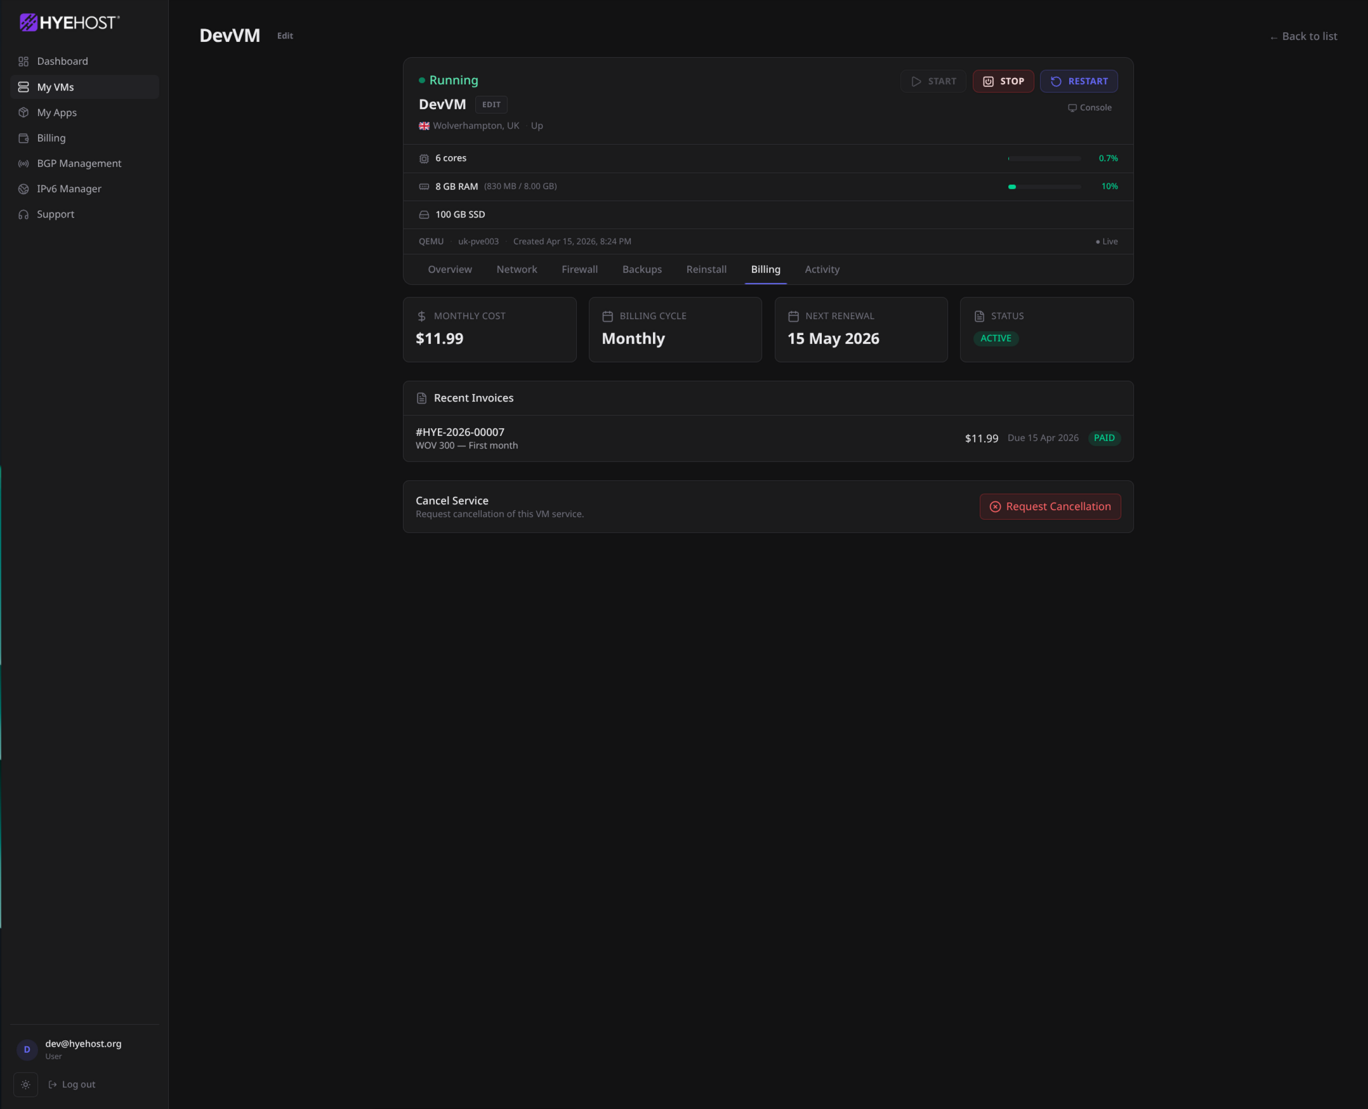The width and height of the screenshot is (1368, 1109).
Task: Click the HyeHost logo
Action: 69,22
